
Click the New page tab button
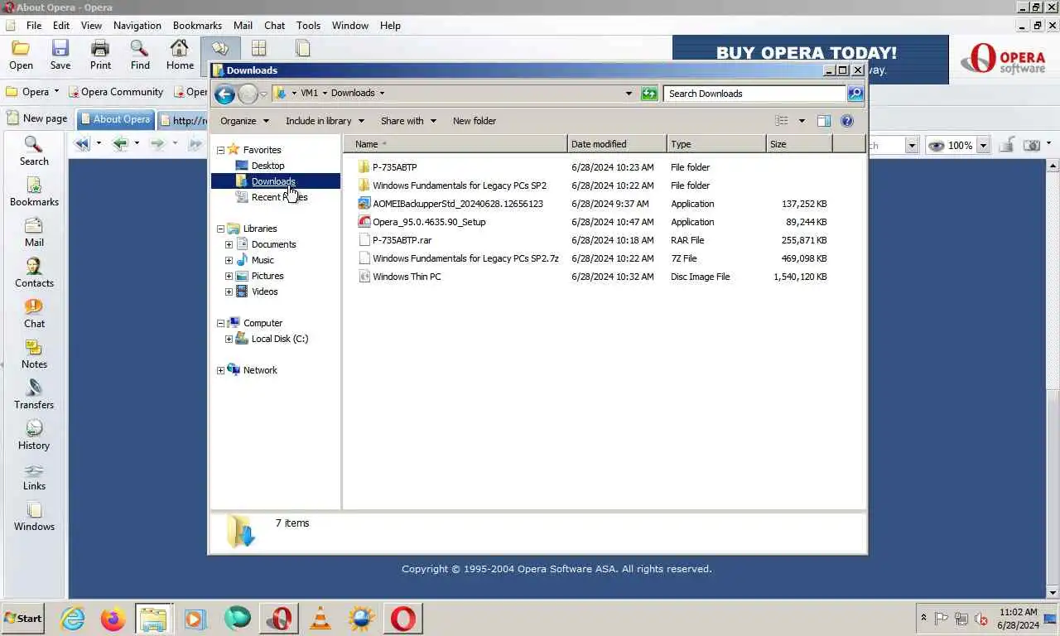point(37,118)
